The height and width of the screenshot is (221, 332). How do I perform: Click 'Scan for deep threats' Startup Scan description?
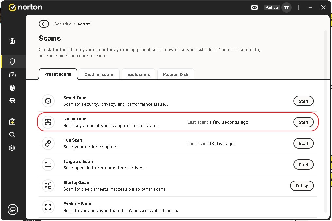click(115, 189)
